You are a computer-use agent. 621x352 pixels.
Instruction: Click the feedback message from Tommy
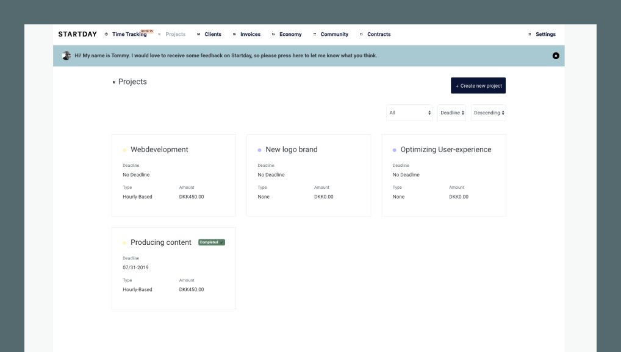226,56
